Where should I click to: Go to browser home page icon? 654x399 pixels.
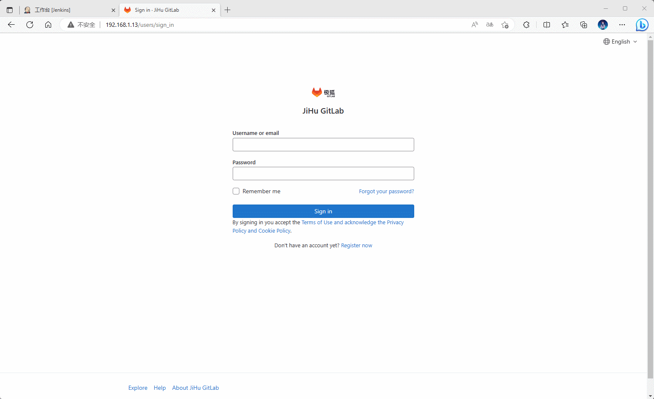[48, 25]
